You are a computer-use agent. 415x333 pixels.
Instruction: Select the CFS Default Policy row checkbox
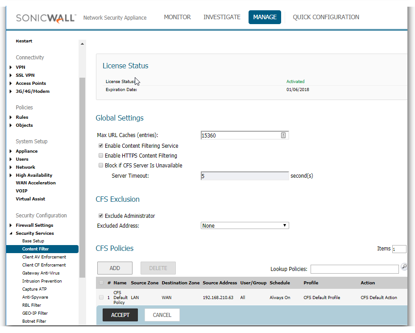tap(101, 297)
